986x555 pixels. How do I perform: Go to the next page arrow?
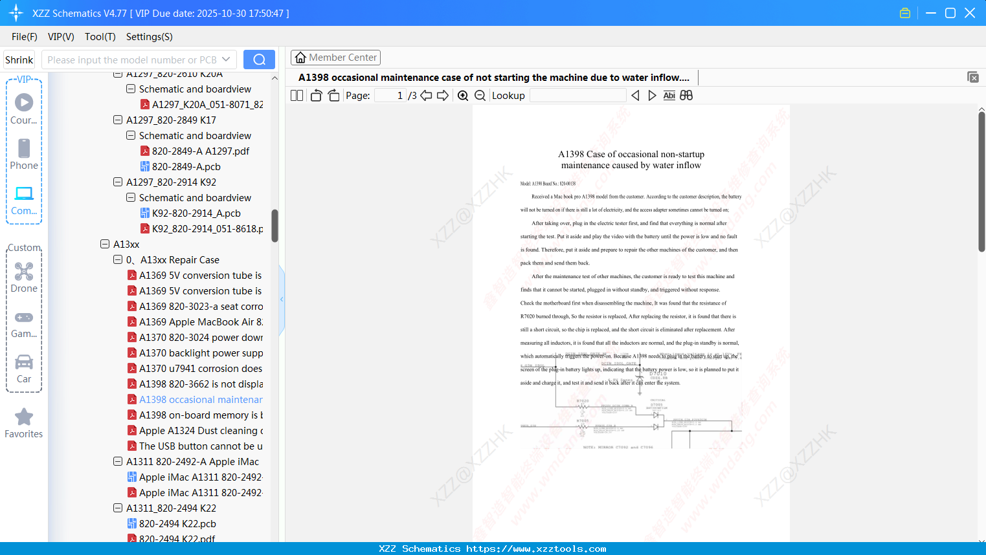point(443,96)
